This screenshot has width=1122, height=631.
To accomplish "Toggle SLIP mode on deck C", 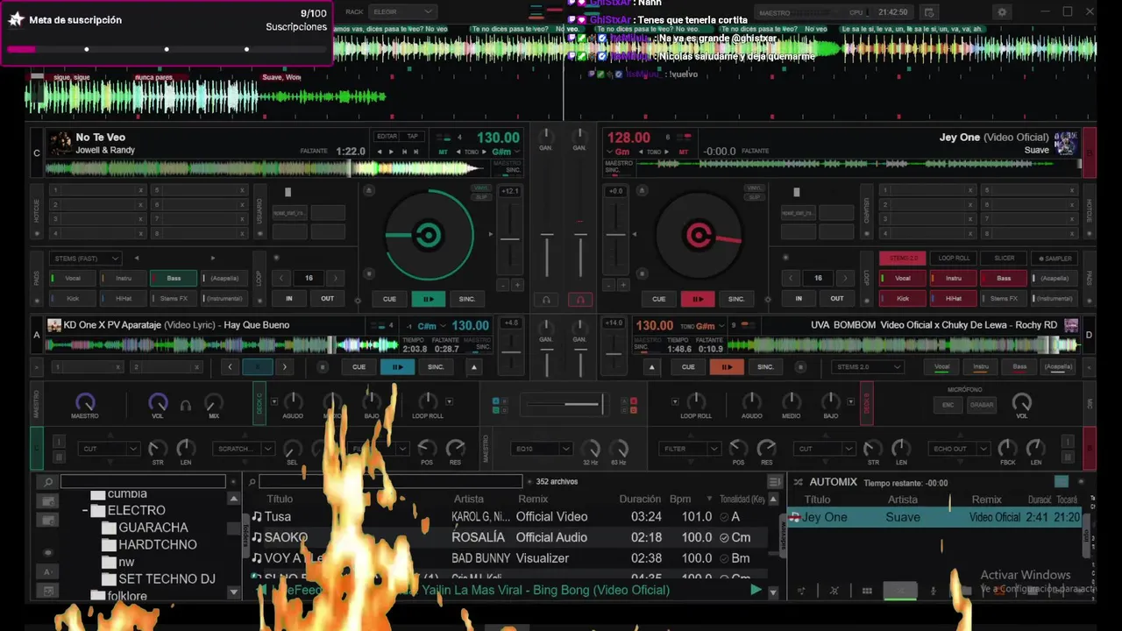I will [481, 197].
